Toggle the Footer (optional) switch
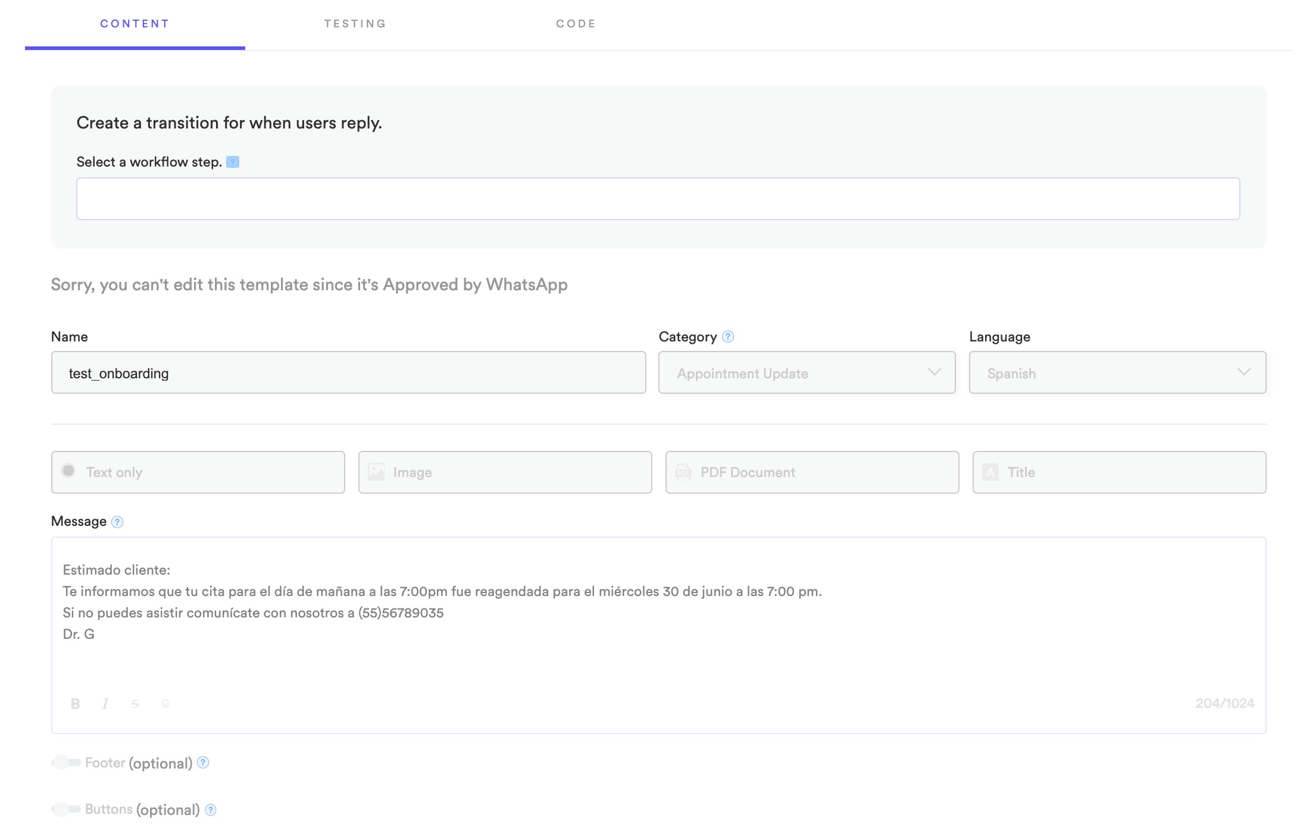Image resolution: width=1300 pixels, height=828 pixels. click(65, 762)
